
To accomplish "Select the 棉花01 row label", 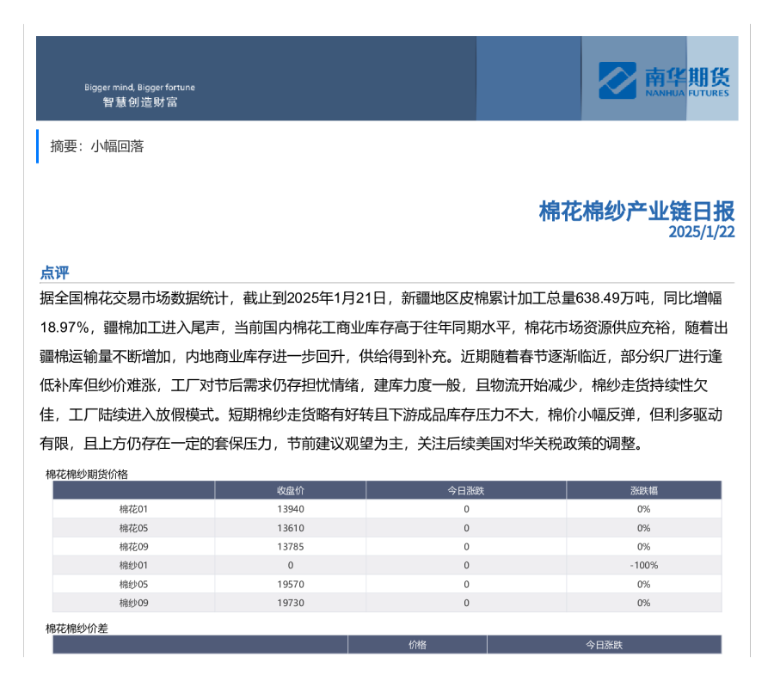I will [133, 509].
